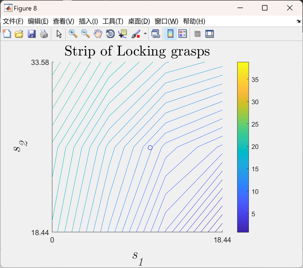The width and height of the screenshot is (303, 268).
Task: Save the figure with the floppy disk icon
Action: [x=32, y=34]
